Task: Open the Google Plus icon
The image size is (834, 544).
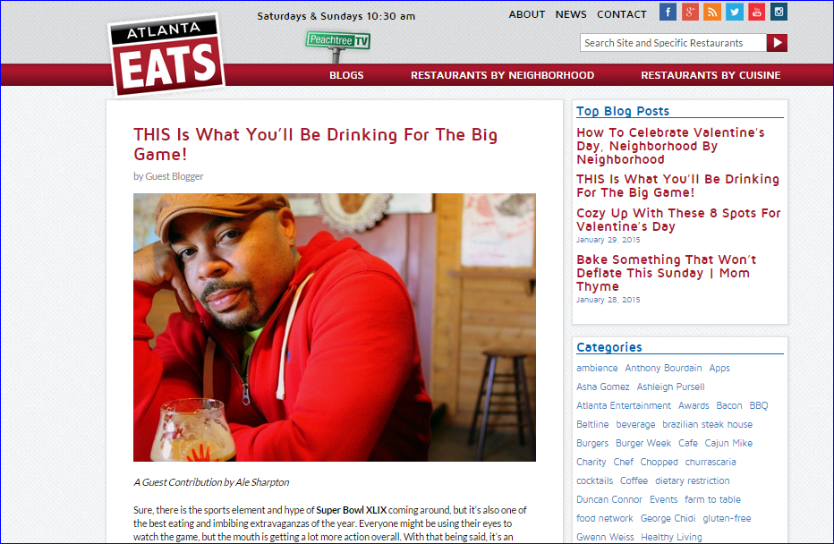Action: [x=691, y=12]
